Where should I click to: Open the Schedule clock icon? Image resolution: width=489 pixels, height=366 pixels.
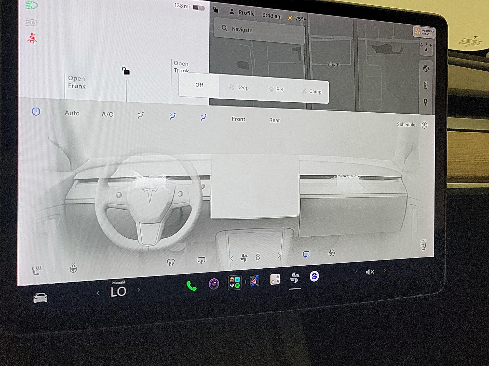click(x=424, y=125)
